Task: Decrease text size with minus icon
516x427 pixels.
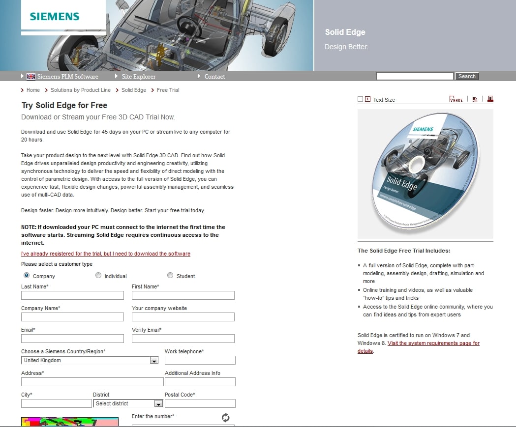Action: pos(361,99)
